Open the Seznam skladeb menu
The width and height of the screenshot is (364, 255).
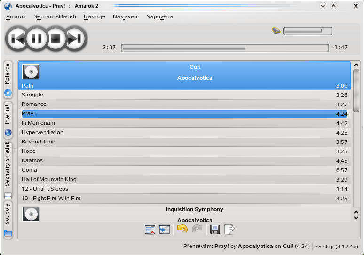point(55,16)
